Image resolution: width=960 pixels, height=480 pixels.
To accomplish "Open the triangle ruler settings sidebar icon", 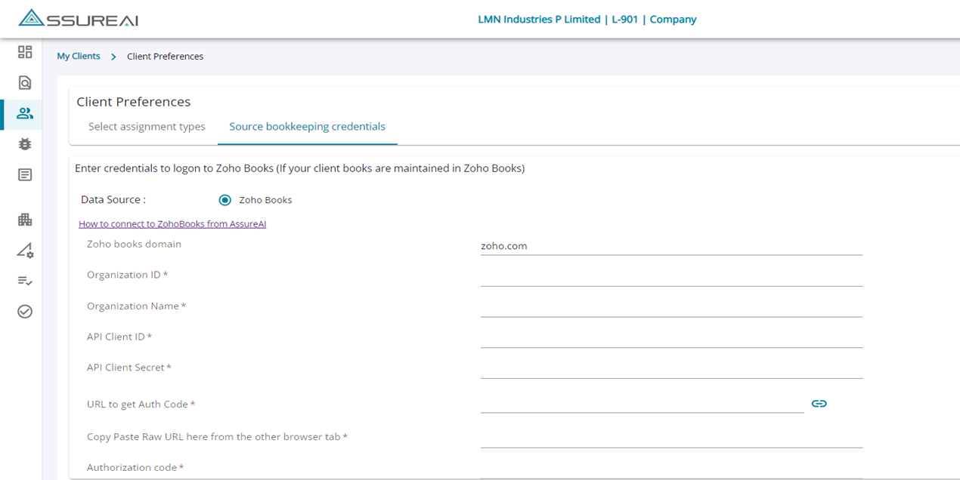I will click(25, 251).
